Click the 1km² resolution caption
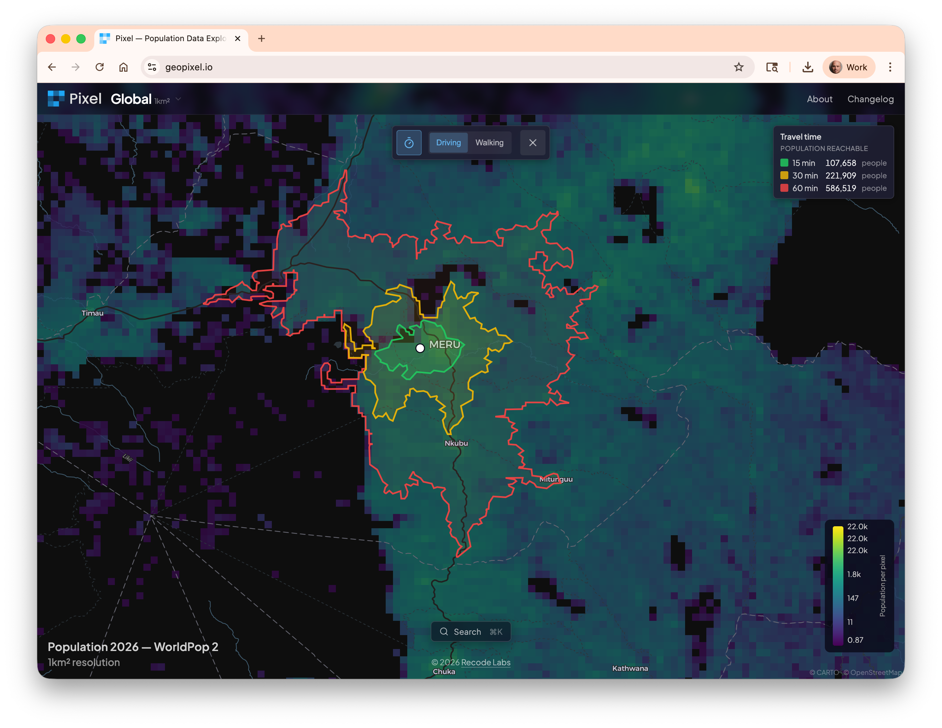This screenshot has height=728, width=942. (x=84, y=662)
